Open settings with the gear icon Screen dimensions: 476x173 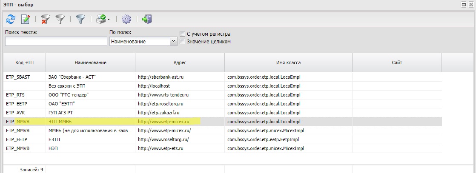[x=126, y=19]
